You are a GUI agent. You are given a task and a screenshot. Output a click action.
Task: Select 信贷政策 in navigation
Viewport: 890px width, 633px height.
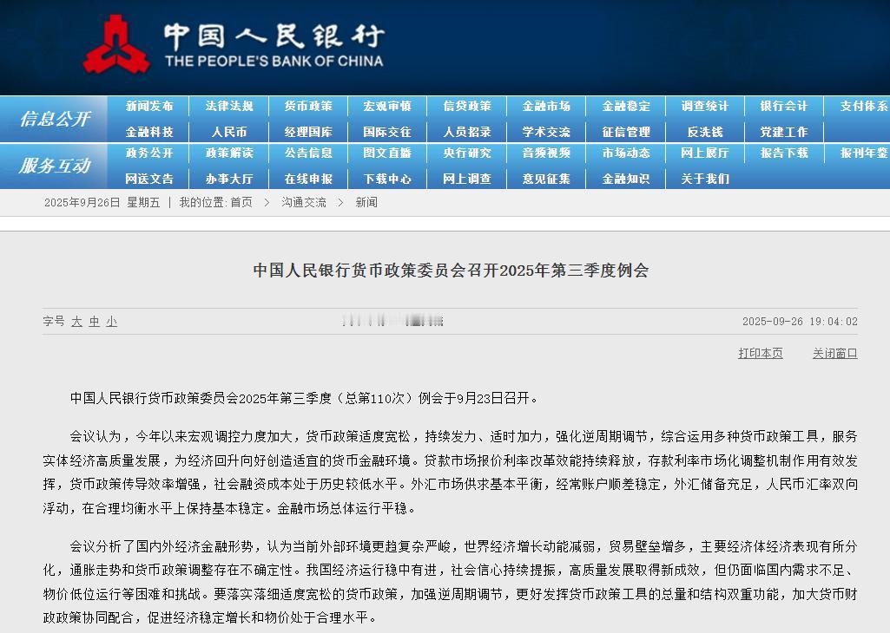point(467,106)
